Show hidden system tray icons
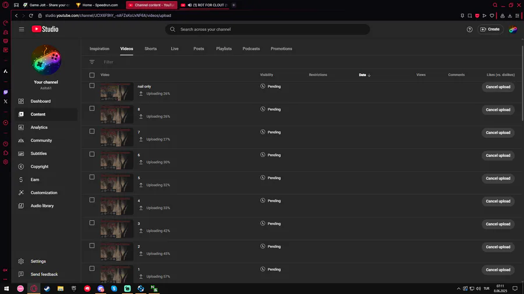This screenshot has width=524, height=294. tap(459, 289)
